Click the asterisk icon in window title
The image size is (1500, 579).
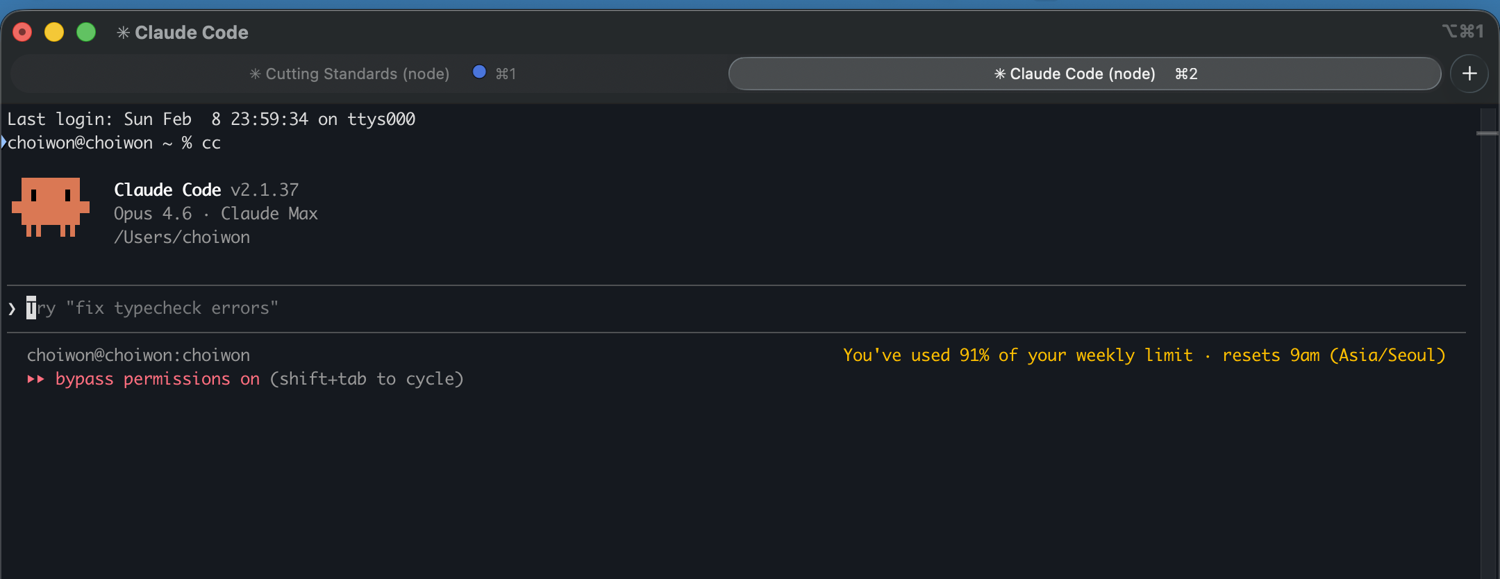tap(123, 33)
